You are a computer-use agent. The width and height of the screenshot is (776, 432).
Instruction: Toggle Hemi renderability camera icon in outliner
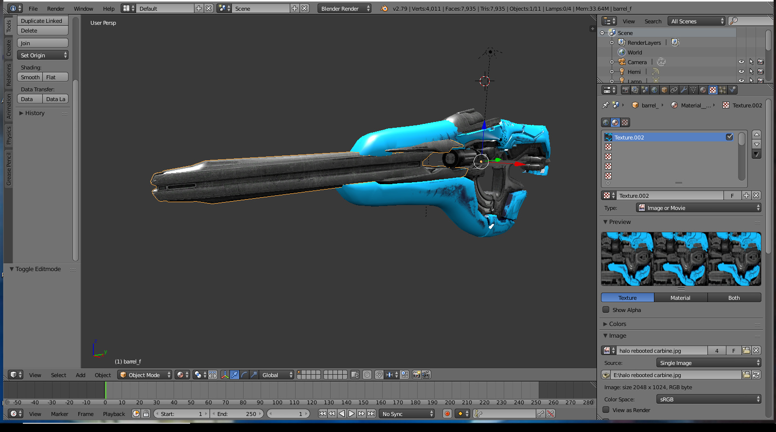(x=761, y=71)
